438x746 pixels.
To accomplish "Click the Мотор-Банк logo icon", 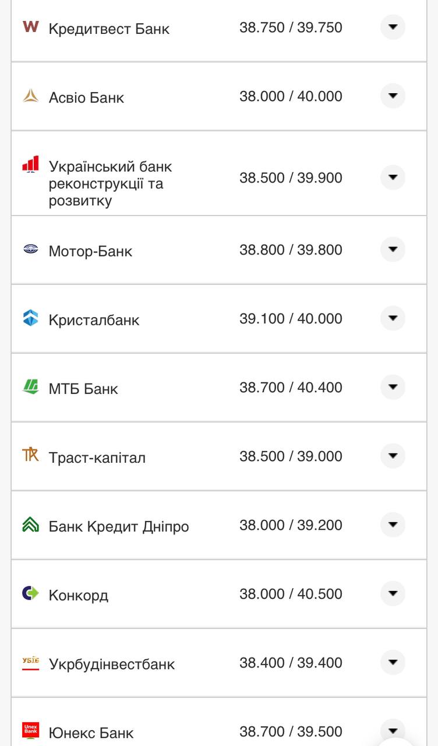I will pyautogui.click(x=30, y=249).
